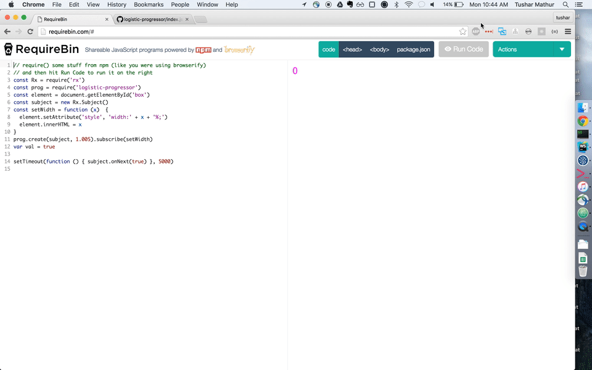The image size is (592, 370).
Task: Open the blue screens extension icon
Action: (x=502, y=31)
